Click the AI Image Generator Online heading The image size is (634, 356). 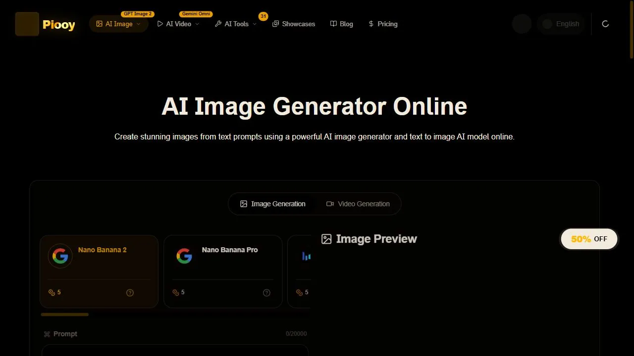[x=315, y=106]
